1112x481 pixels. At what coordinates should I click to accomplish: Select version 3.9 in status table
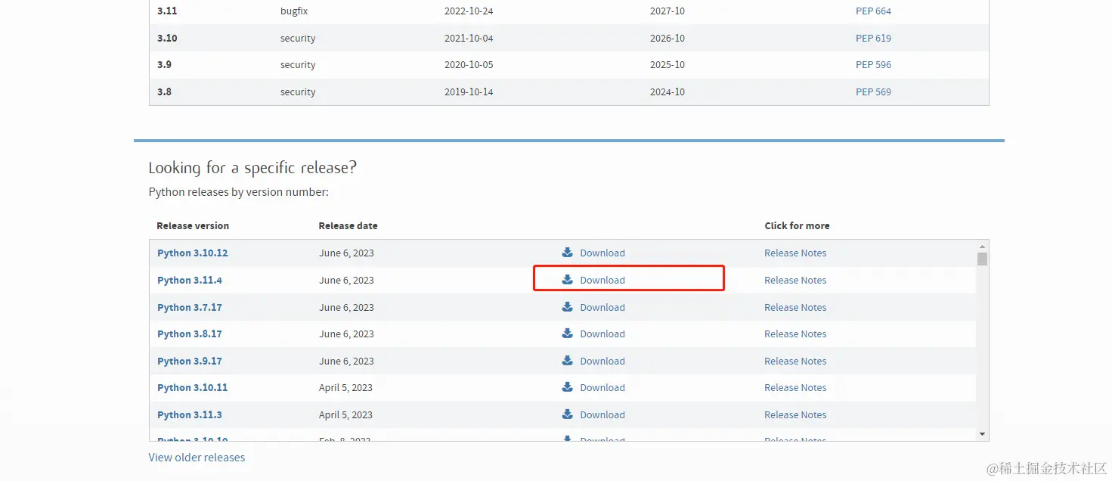[x=164, y=64]
